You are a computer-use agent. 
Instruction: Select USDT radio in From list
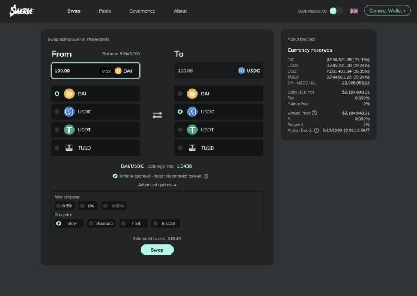pos(57,130)
